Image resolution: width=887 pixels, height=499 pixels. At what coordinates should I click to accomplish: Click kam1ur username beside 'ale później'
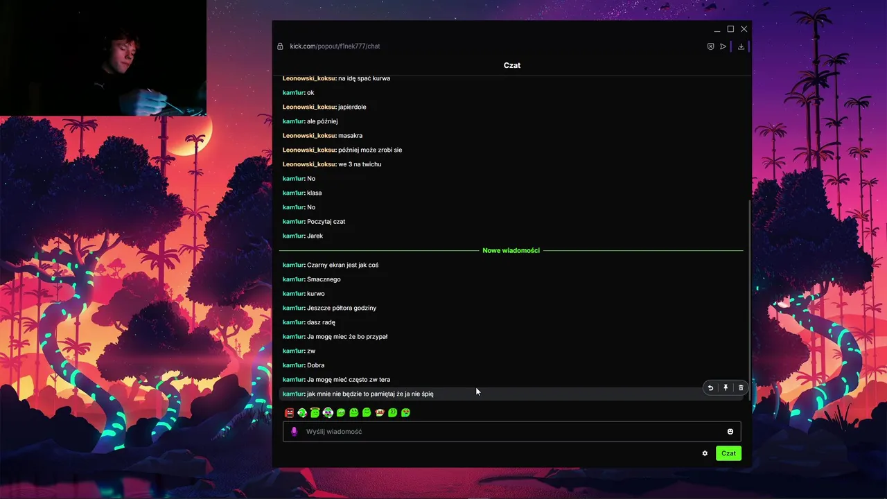click(294, 121)
